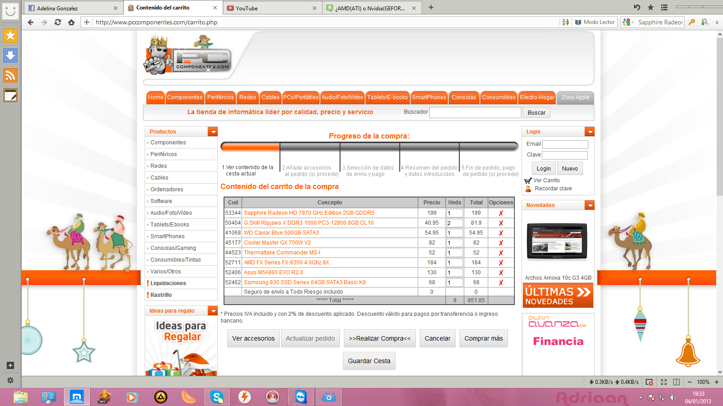Open the Archos Arnova 10c G3 thumbnail

(x=558, y=242)
